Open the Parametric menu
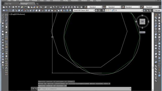The width and height of the screenshot is (162, 91). coord(75,1)
